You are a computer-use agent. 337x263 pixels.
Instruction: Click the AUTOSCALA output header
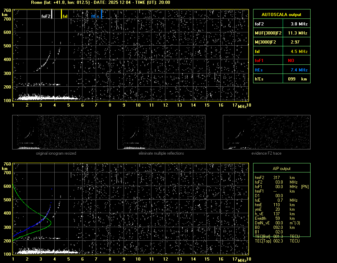pos(281,15)
